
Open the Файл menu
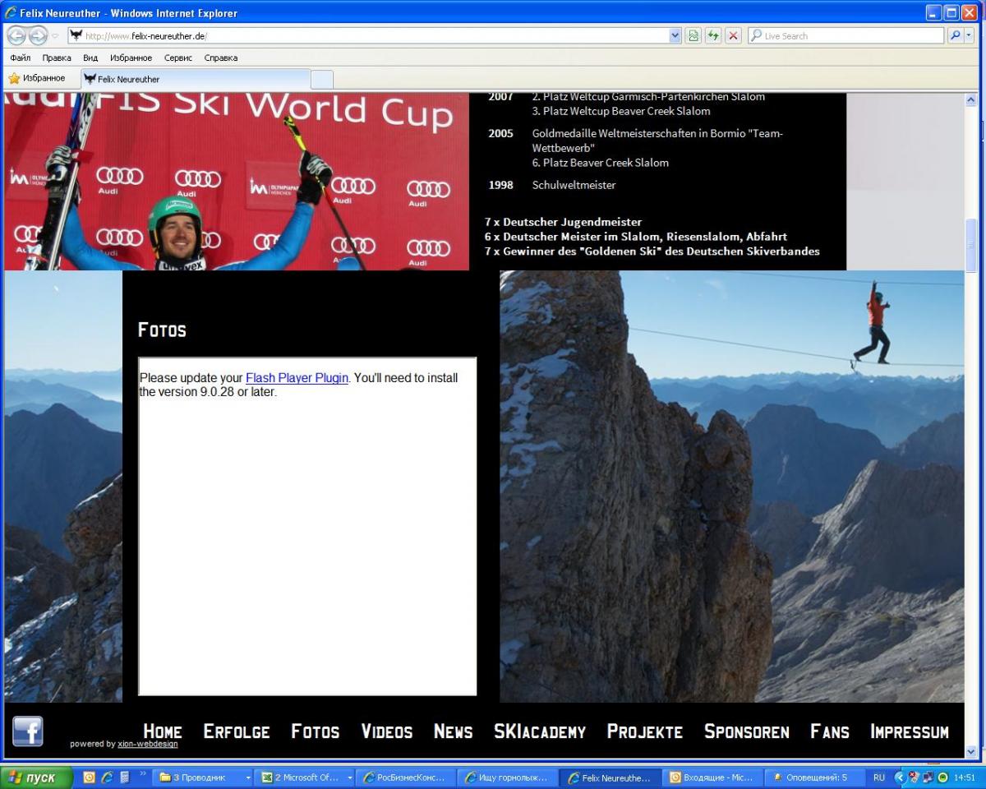pyautogui.click(x=21, y=58)
